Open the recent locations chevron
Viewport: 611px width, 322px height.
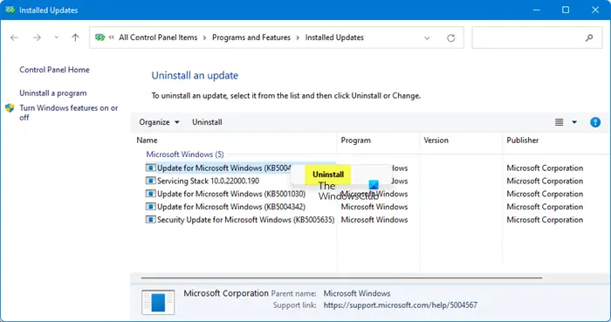click(57, 38)
